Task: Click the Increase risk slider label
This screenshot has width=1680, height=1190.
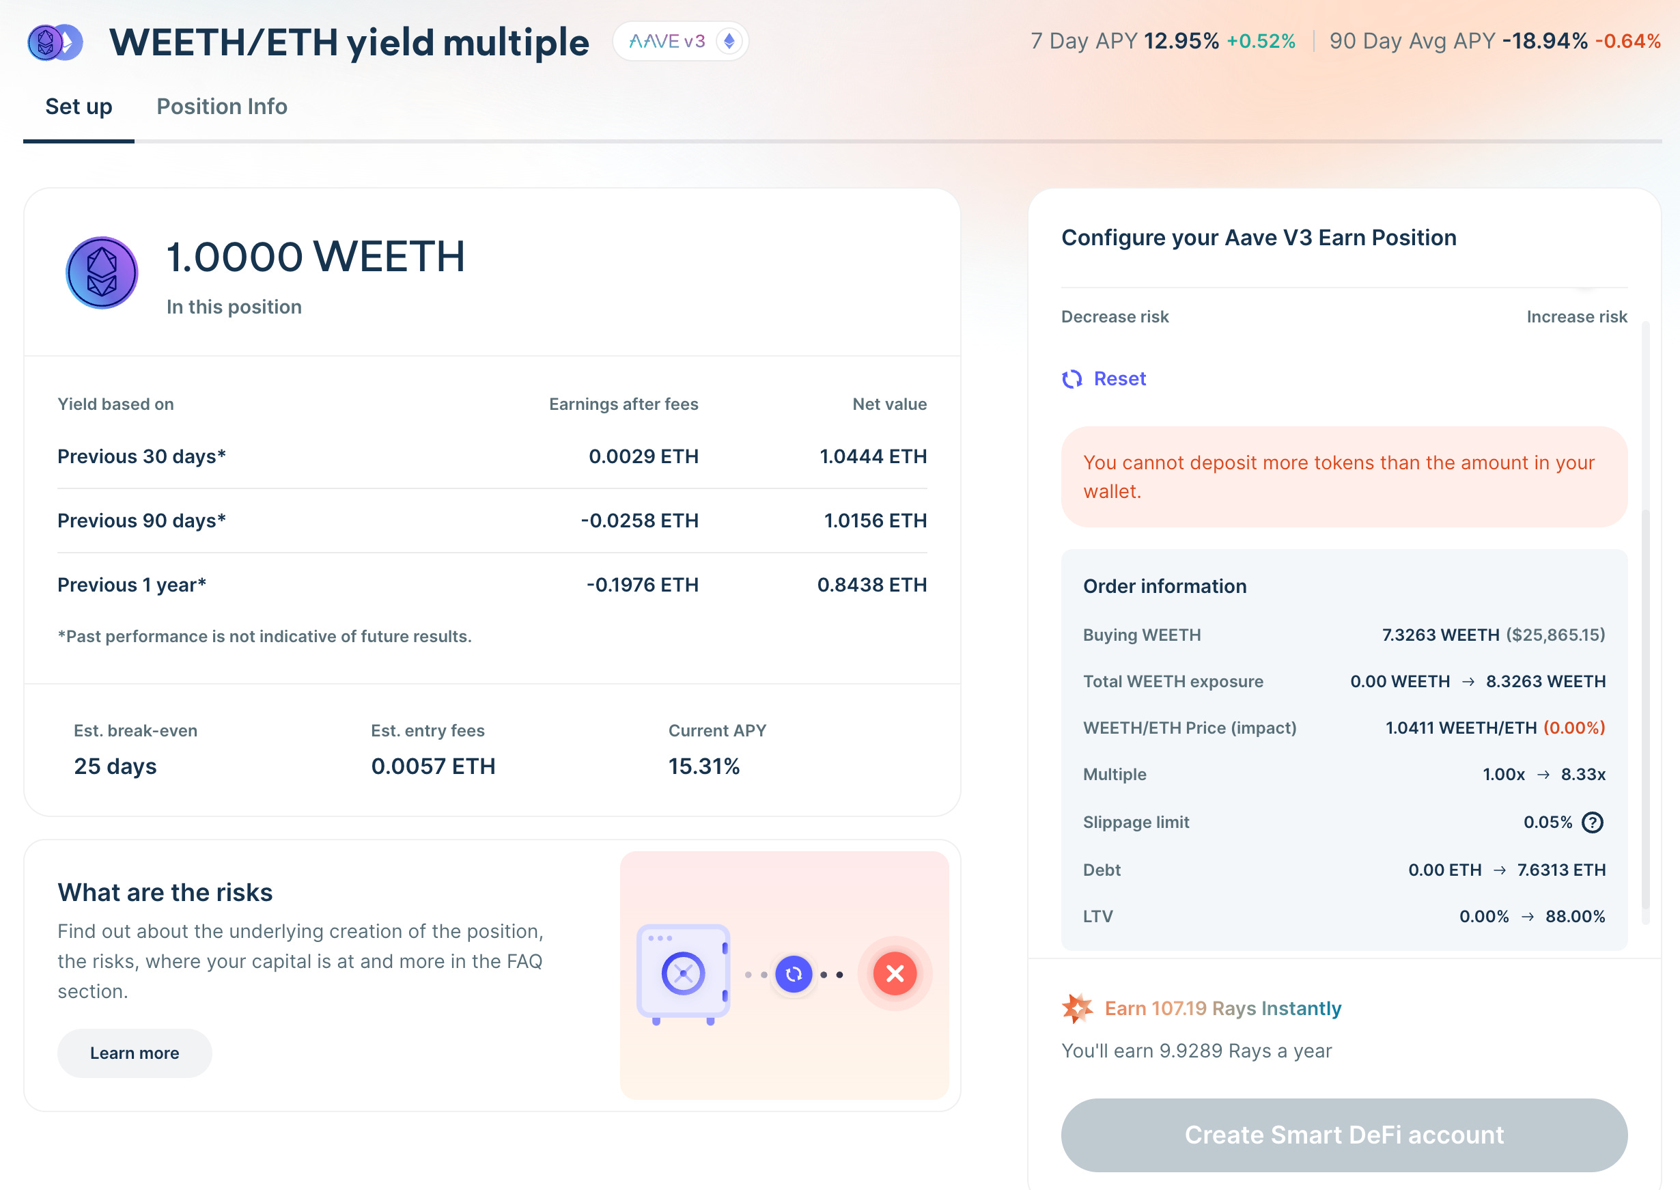Action: tap(1576, 316)
